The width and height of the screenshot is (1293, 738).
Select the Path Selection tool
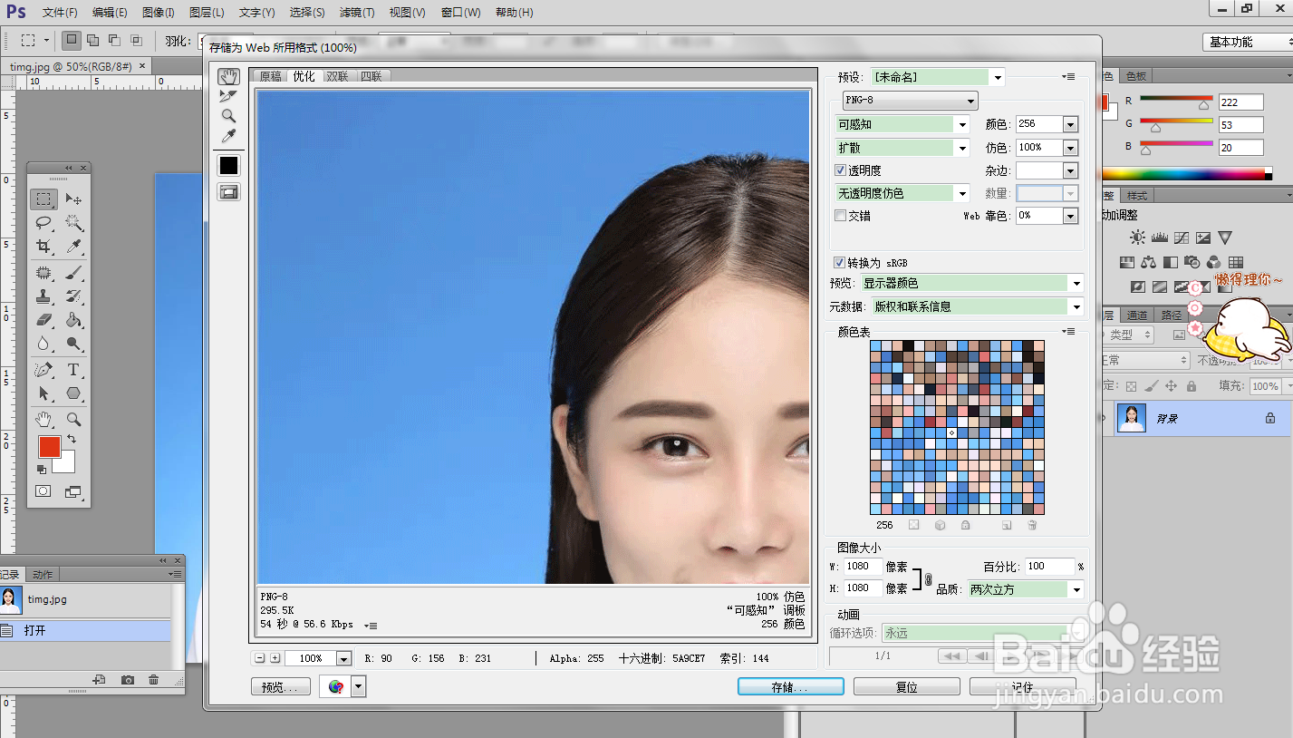click(43, 393)
